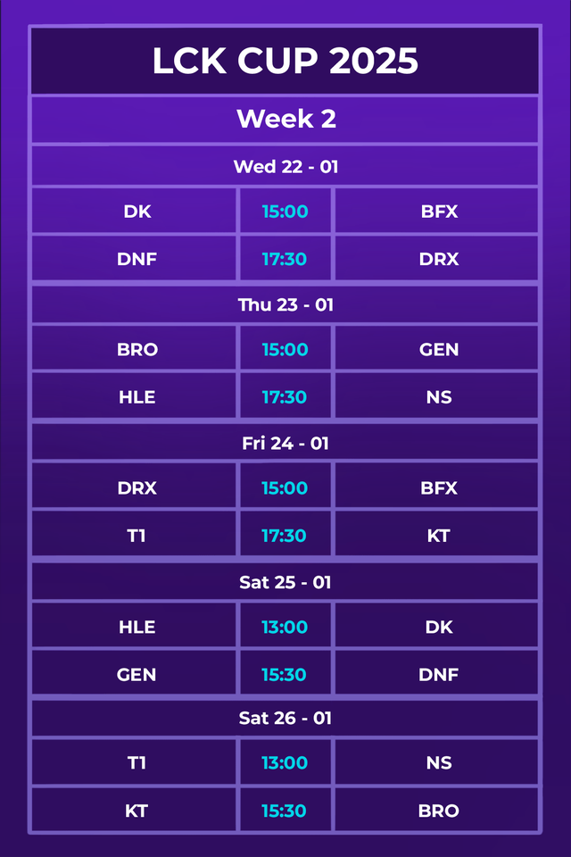
Task: Click NS in the Thursday match with HLE
Action: [x=439, y=397]
